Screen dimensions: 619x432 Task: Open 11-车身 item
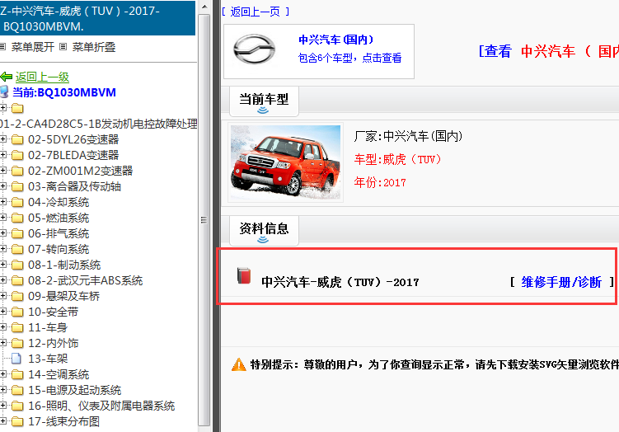[48, 327]
